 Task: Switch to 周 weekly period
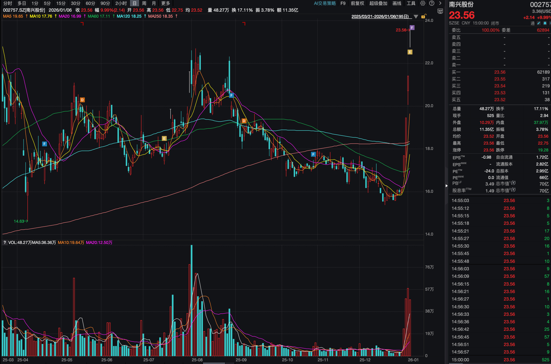[144, 3]
